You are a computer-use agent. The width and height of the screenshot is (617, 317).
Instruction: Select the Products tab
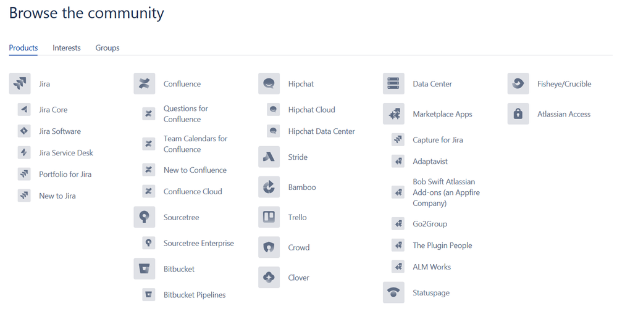23,47
